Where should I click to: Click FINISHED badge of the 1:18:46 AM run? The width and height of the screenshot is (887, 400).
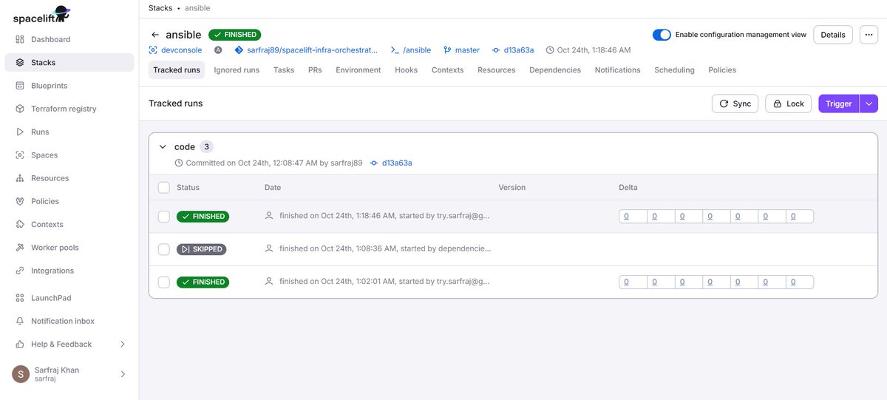tap(203, 217)
